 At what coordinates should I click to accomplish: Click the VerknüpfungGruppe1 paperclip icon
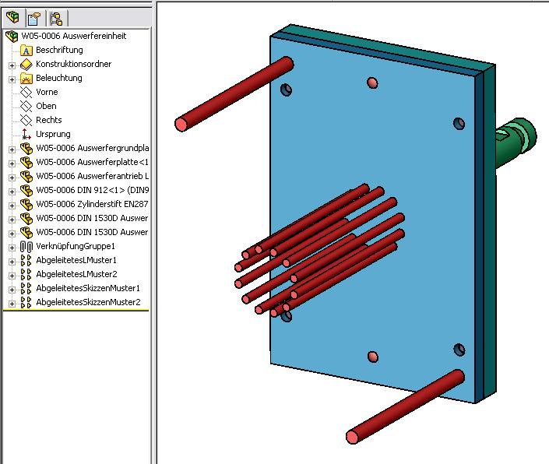click(26, 247)
